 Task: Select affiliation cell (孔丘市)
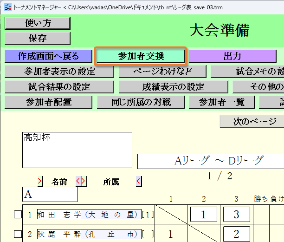(111, 234)
